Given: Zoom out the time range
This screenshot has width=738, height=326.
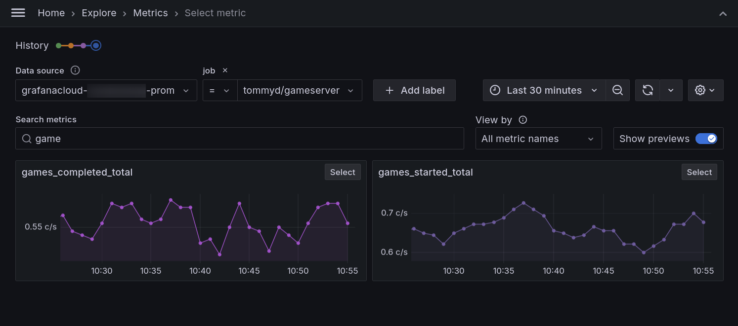Looking at the screenshot, I should coord(617,90).
